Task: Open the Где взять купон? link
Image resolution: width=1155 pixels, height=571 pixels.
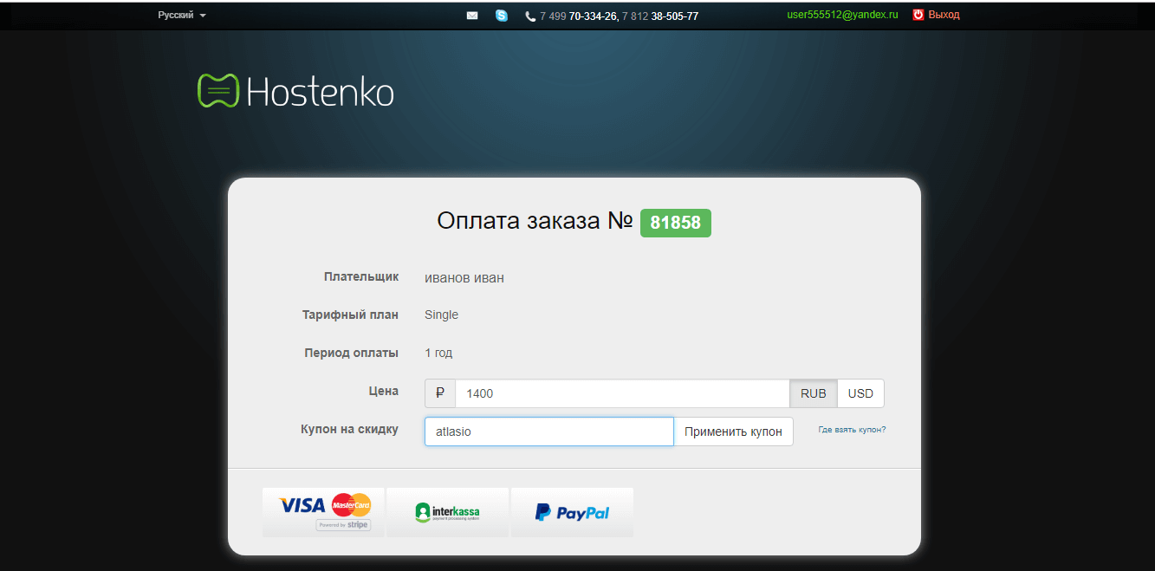Action: pos(851,430)
